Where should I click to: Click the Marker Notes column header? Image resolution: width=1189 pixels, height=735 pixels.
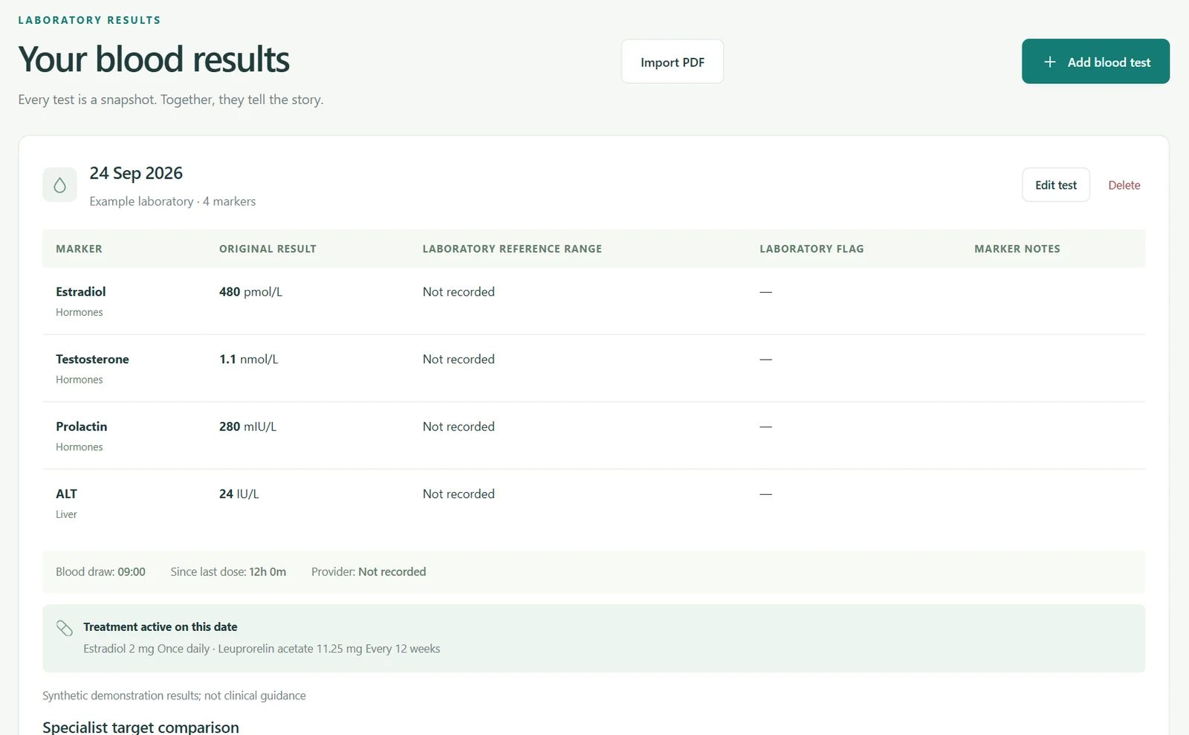(1017, 249)
